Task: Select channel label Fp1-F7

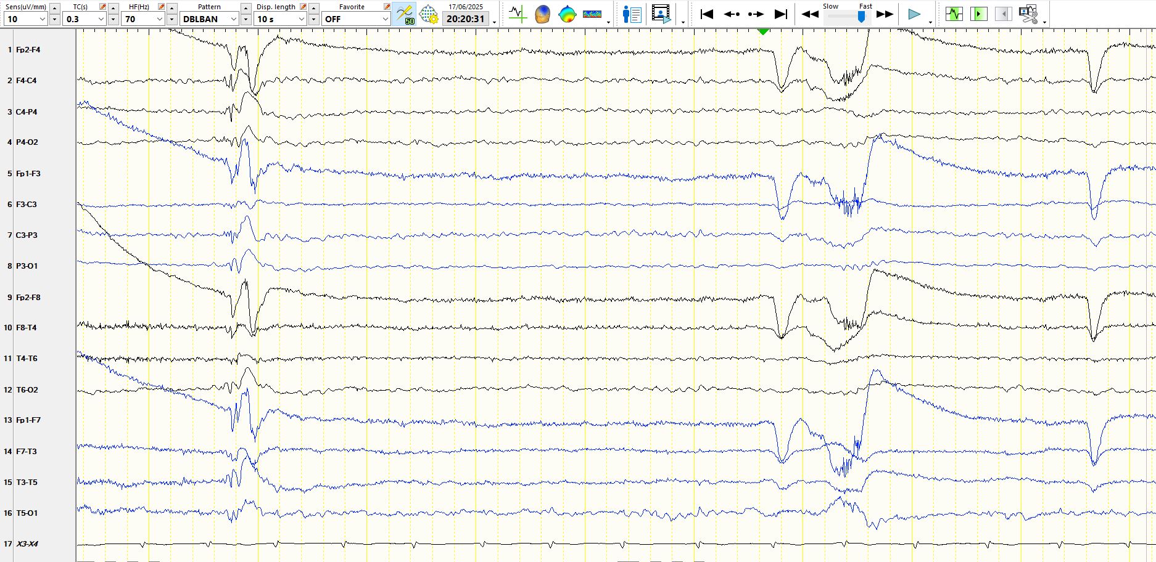Action: 28,420
